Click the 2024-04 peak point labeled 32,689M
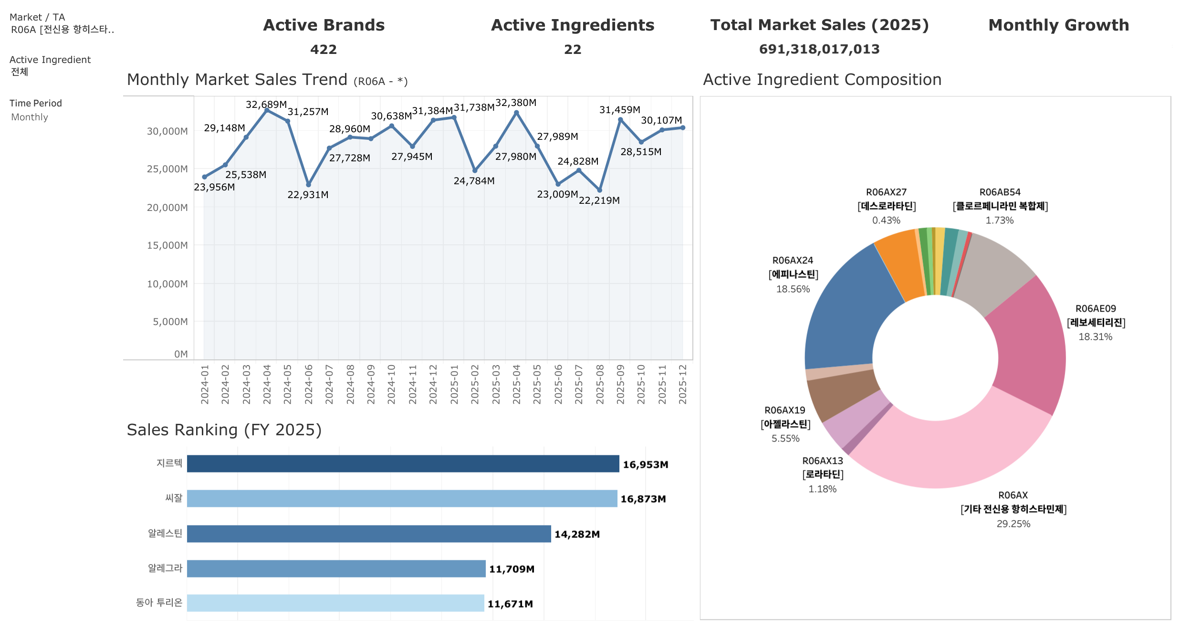This screenshot has width=1181, height=630. tap(267, 110)
